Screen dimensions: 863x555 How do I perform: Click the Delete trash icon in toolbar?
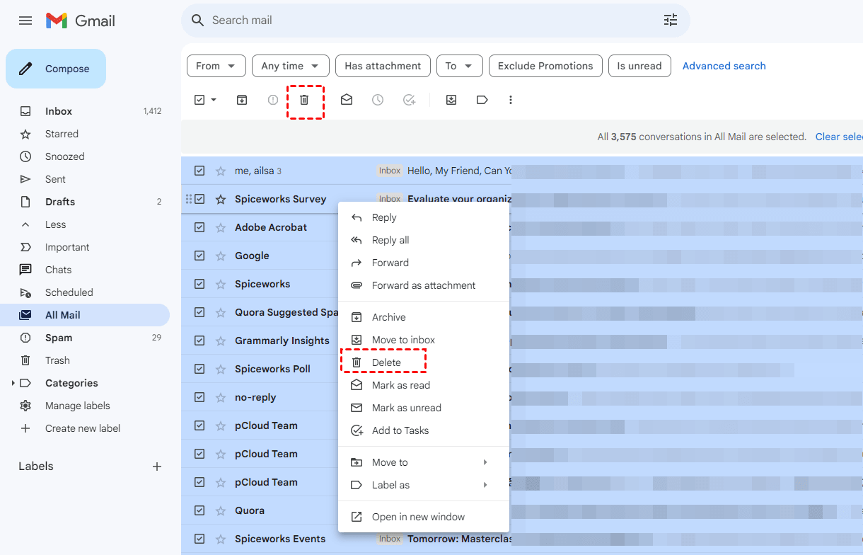coord(304,100)
